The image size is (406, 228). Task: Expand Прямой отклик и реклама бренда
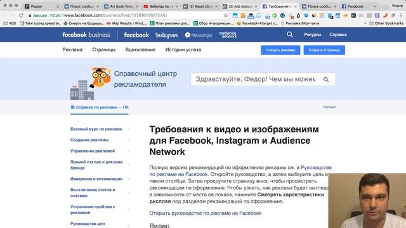pyautogui.click(x=100, y=165)
